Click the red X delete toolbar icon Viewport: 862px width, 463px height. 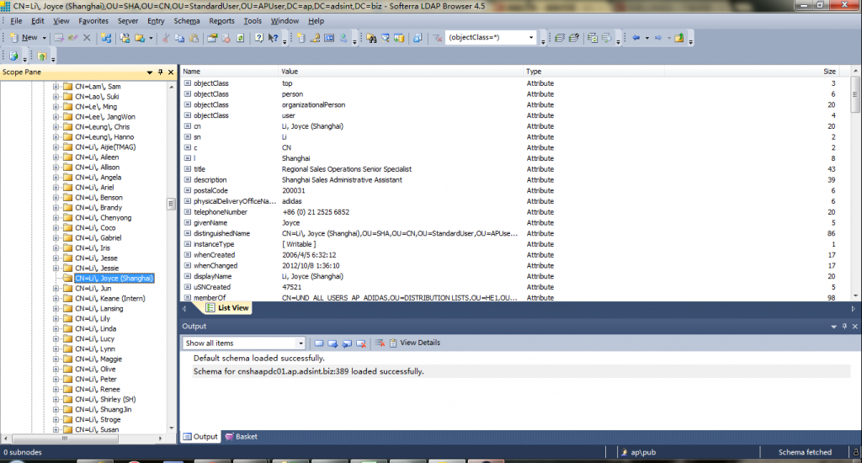point(87,38)
